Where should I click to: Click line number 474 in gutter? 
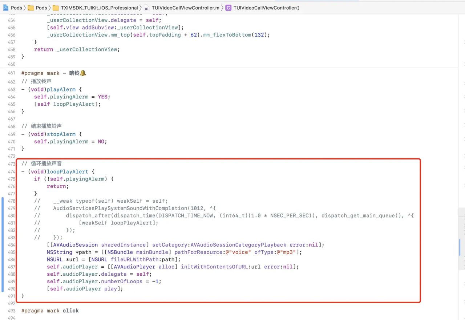pyautogui.click(x=12, y=171)
